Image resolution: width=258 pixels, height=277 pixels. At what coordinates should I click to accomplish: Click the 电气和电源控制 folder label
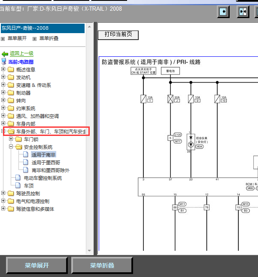33,201
